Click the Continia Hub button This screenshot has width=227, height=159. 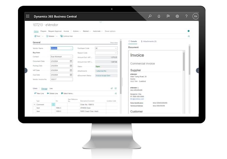coord(67,36)
